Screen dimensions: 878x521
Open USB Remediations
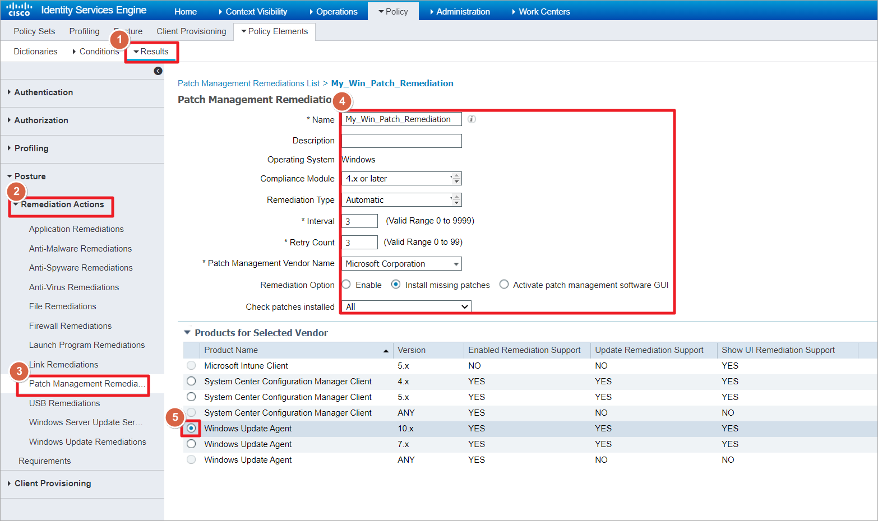coord(64,403)
